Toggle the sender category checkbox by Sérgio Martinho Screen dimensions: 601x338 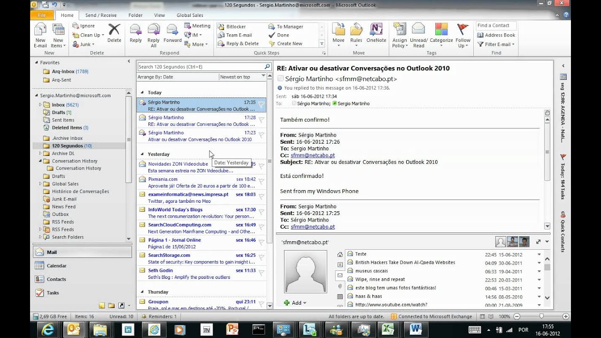[x=281, y=79]
